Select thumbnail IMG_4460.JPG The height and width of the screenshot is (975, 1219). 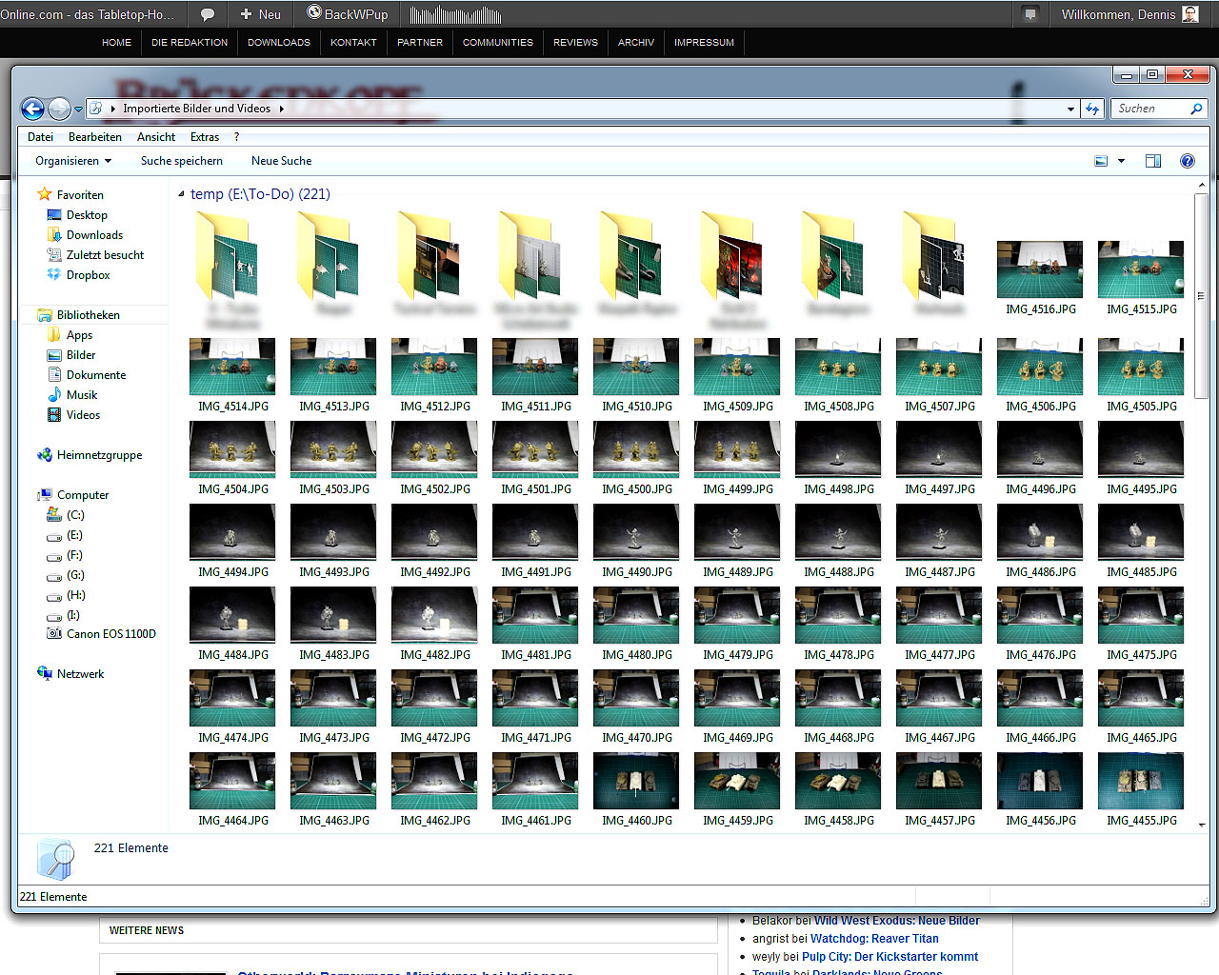636,789
